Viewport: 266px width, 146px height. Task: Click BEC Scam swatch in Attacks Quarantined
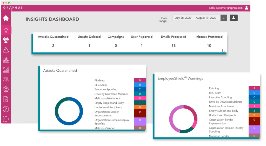[x=140, y=85]
